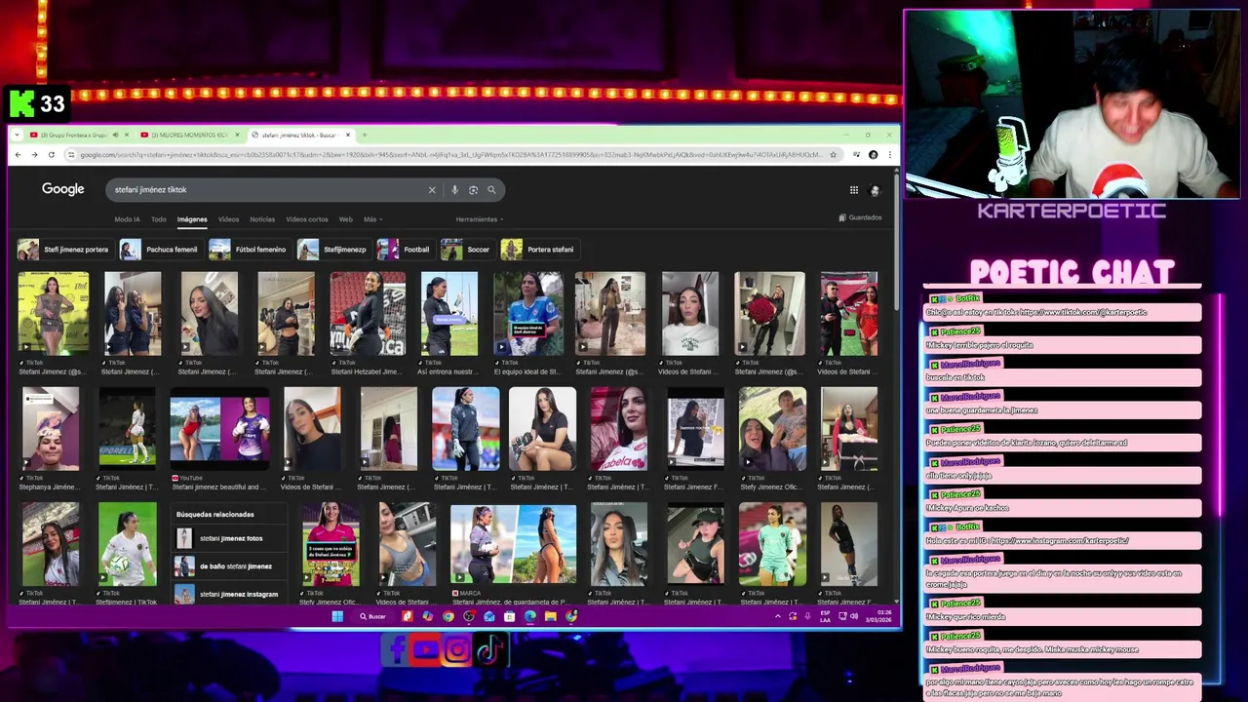Search by image with the Lens icon

point(473,190)
